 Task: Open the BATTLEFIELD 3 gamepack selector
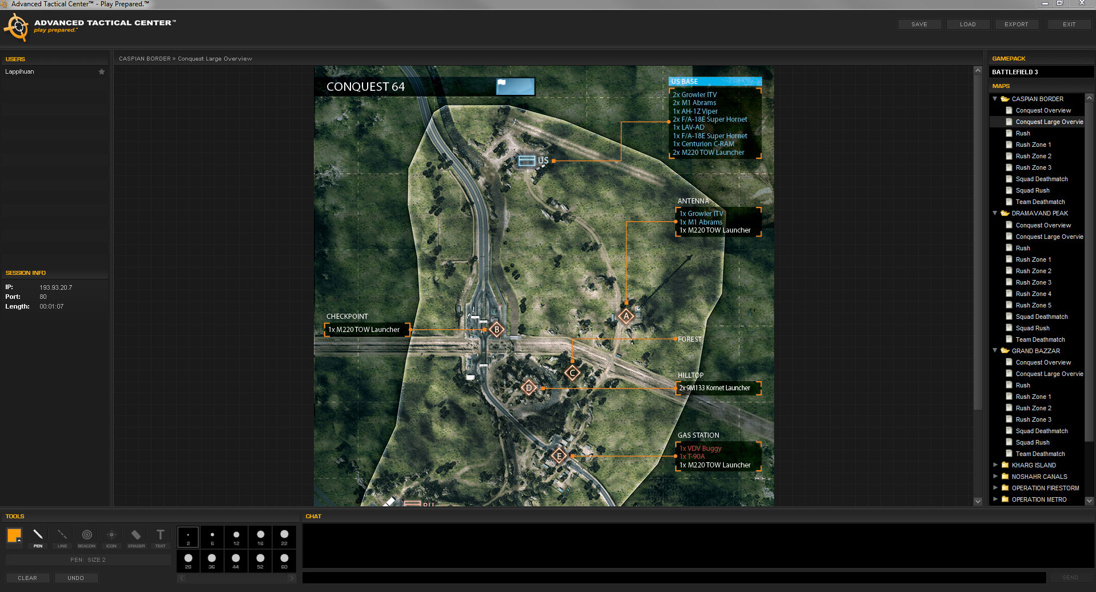point(1041,72)
